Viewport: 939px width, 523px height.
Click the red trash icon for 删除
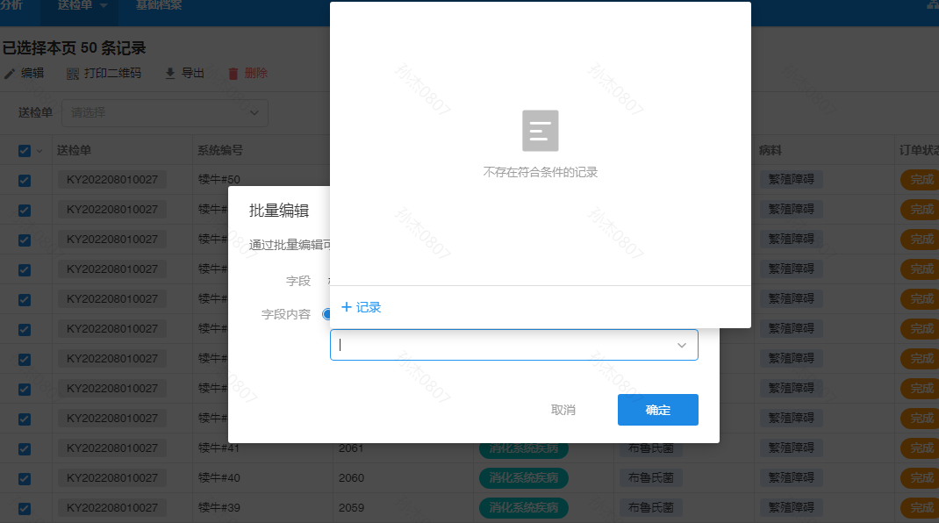(233, 74)
